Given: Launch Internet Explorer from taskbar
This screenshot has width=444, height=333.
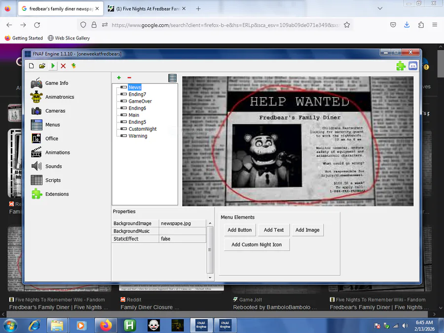Looking at the screenshot, I should 34,326.
